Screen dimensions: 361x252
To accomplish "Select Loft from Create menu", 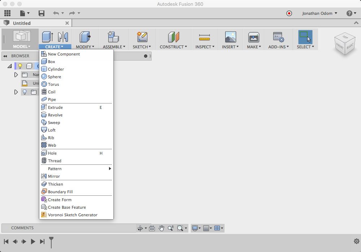I will 77,130.
